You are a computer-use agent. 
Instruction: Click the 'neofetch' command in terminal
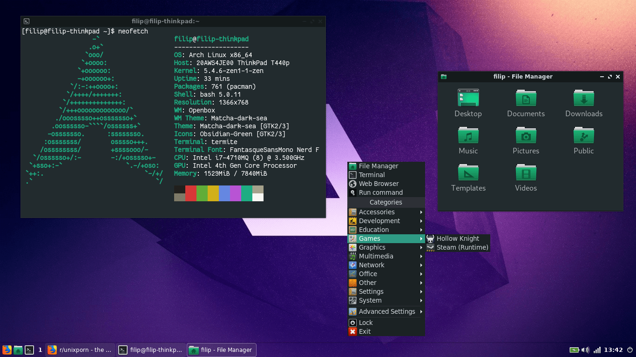click(133, 31)
